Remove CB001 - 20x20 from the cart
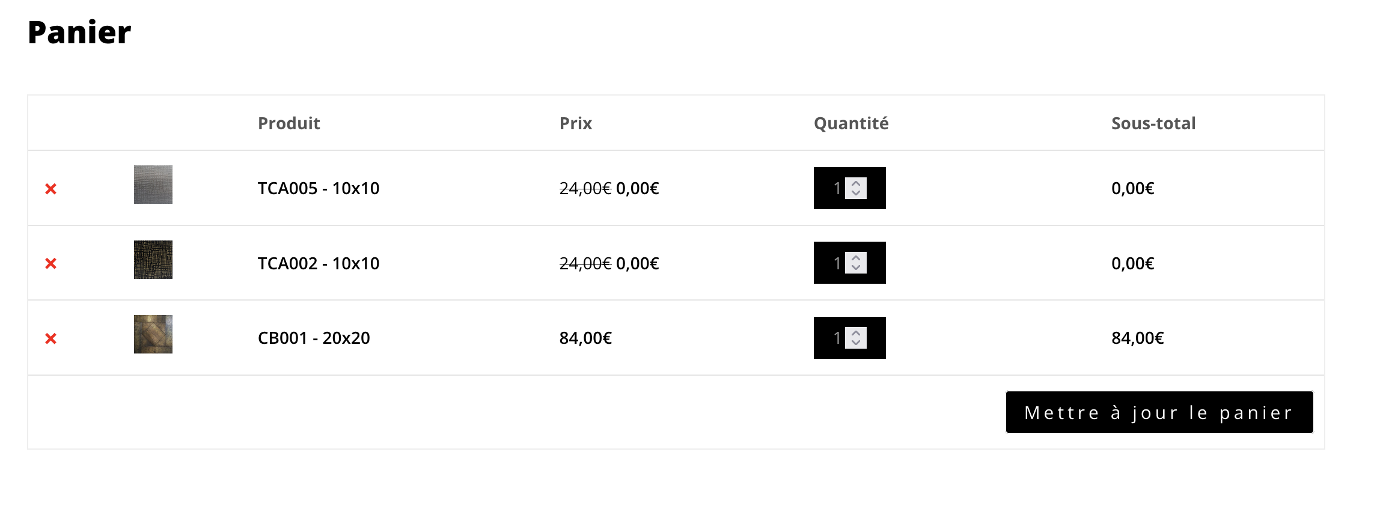The width and height of the screenshot is (1380, 517). pos(51,338)
